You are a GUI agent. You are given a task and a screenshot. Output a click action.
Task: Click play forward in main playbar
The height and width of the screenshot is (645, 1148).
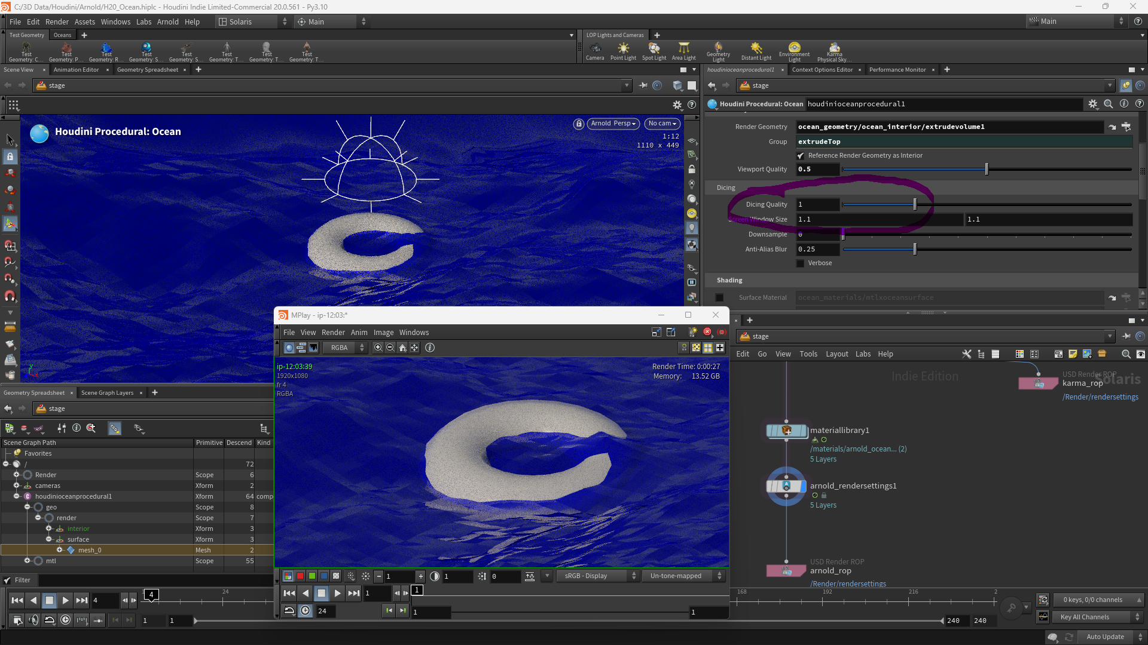pos(65,600)
